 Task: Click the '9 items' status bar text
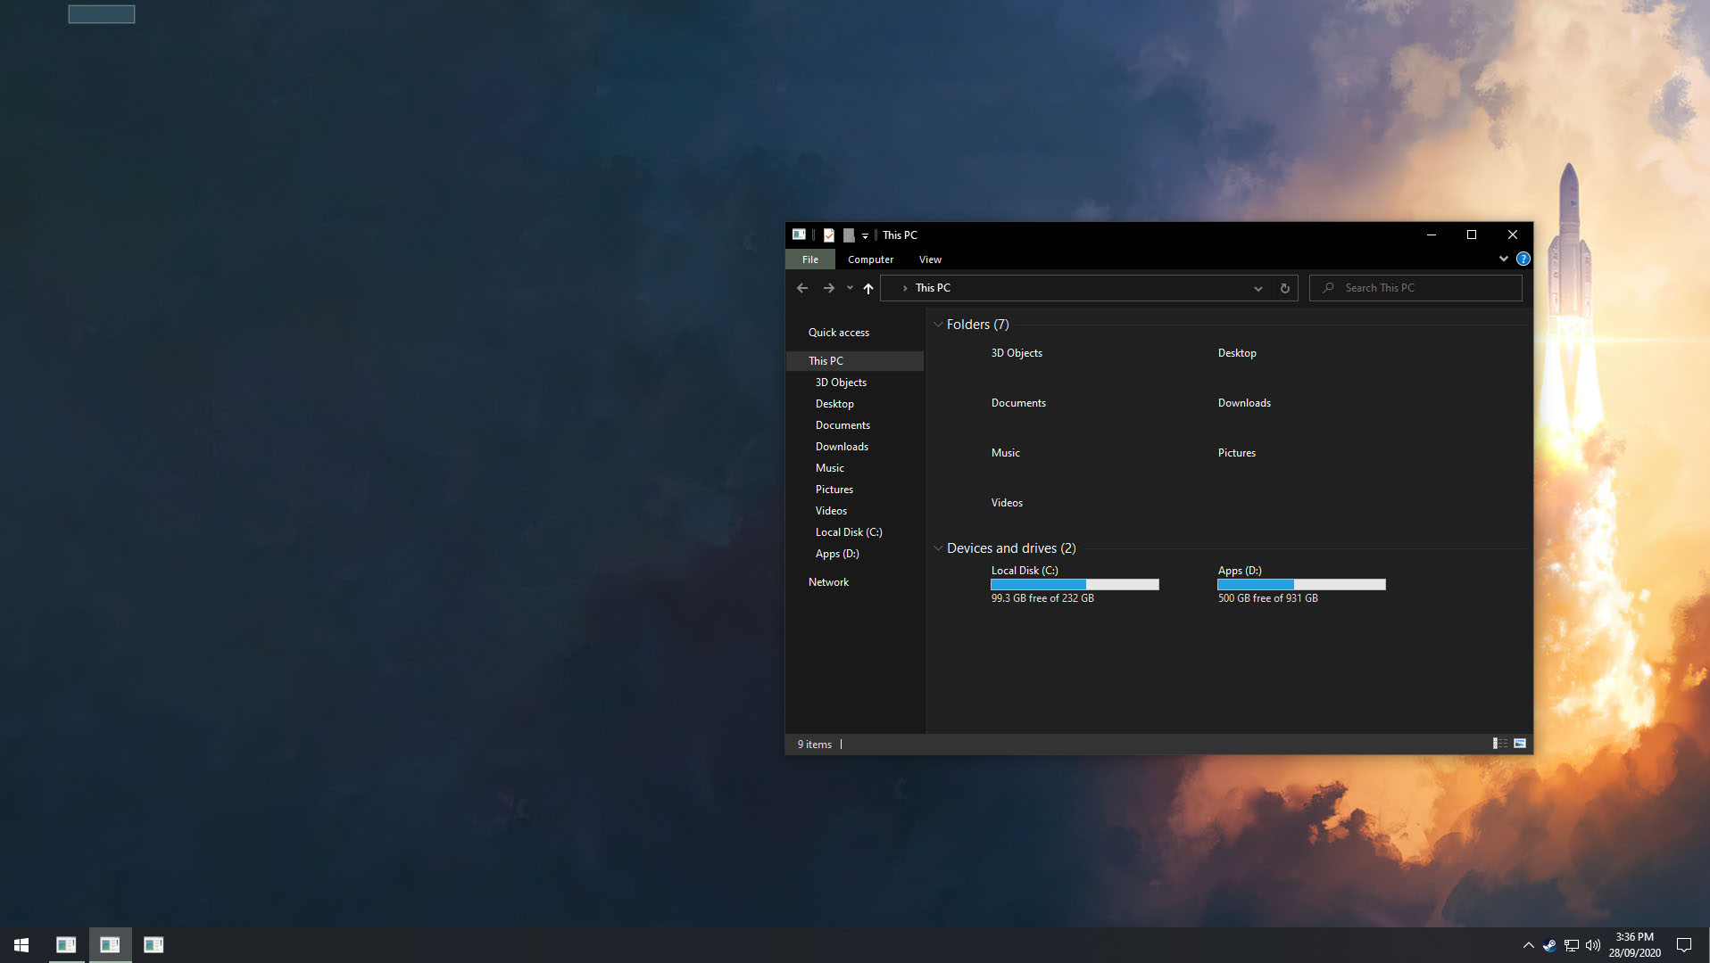tap(815, 745)
